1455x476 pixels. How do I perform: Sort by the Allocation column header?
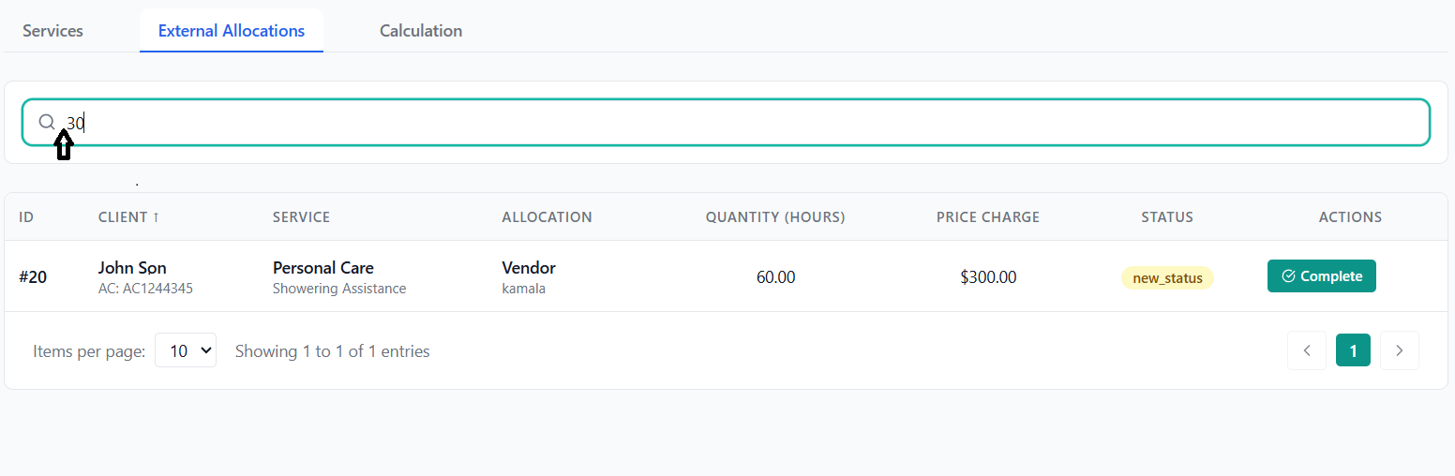(x=547, y=217)
